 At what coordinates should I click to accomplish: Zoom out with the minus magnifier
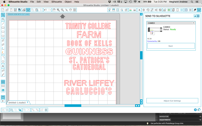62,10
